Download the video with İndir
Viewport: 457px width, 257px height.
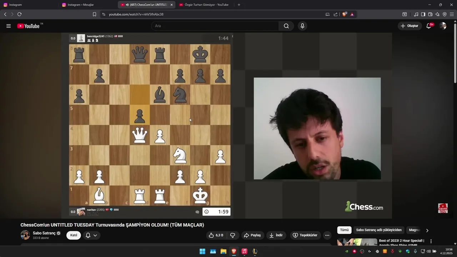[276, 235]
